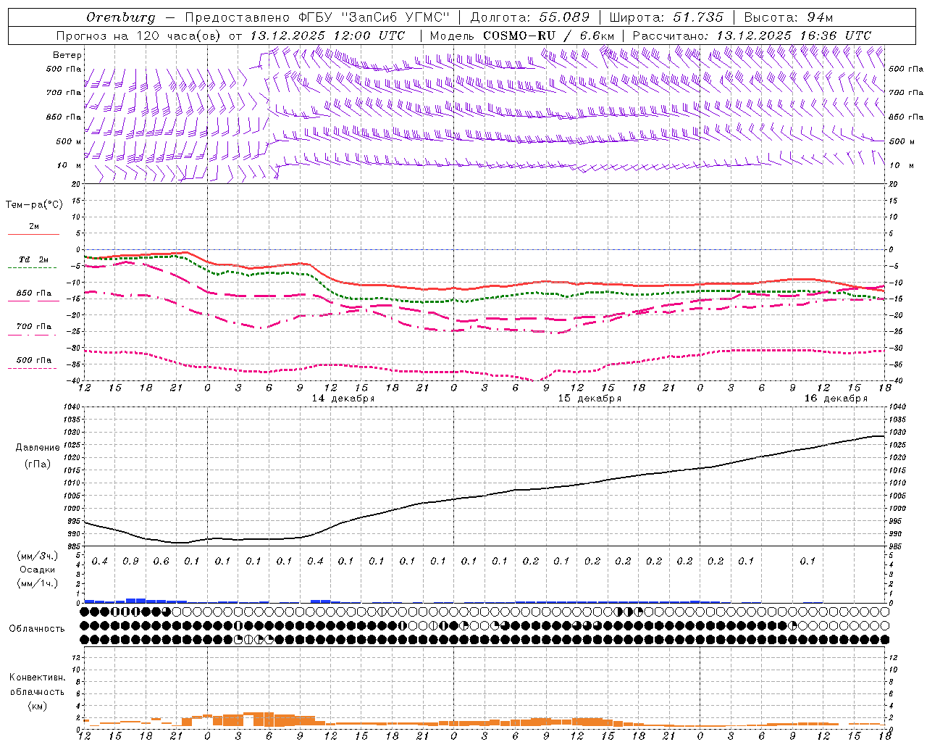The image size is (927, 742).
Task: Select the "Широта: 51.735" header field
Action: point(667,17)
